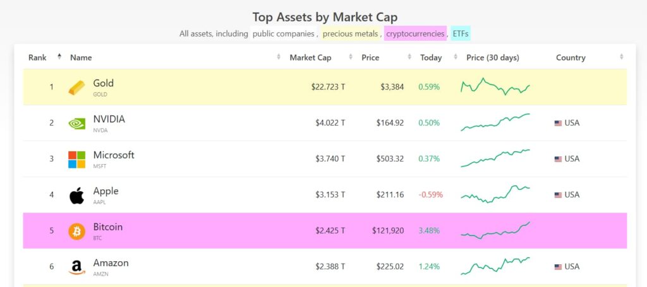
Task: Click the USA flag in Amazon row
Action: [558, 267]
